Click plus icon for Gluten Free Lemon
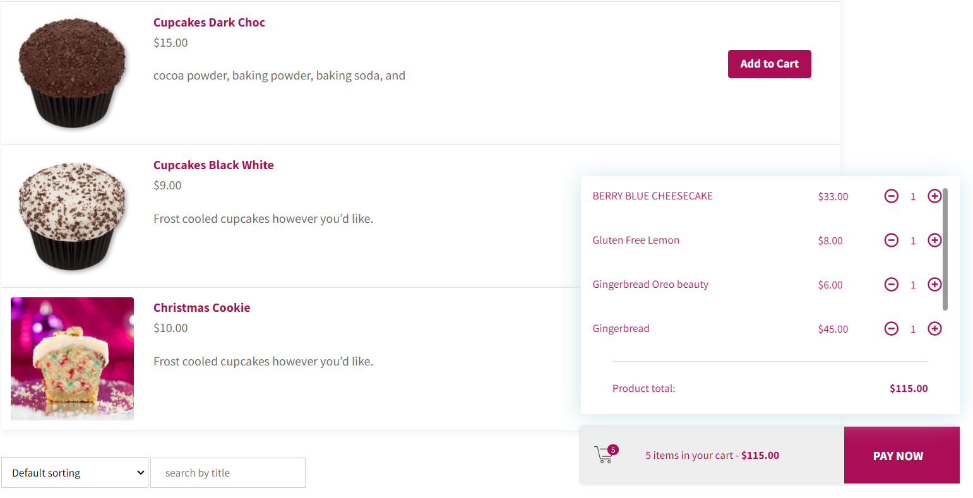The width and height of the screenshot is (973, 498). (x=934, y=240)
